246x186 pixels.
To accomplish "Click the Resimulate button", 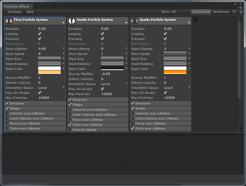I will coord(201,12).
